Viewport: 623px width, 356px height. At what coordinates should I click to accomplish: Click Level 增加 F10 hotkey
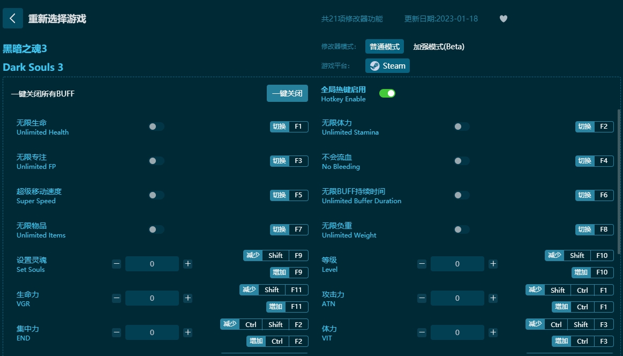pyautogui.click(x=593, y=272)
